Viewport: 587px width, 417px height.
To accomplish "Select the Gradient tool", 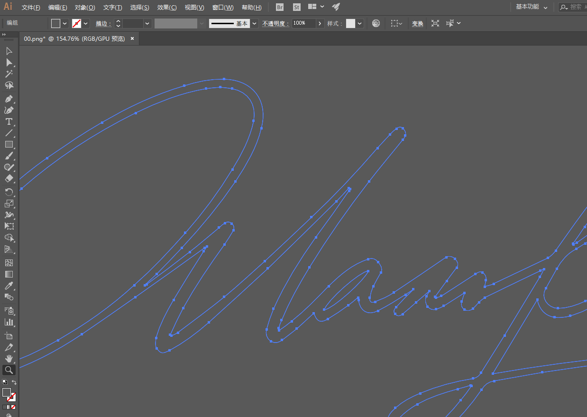I will pyautogui.click(x=9, y=274).
